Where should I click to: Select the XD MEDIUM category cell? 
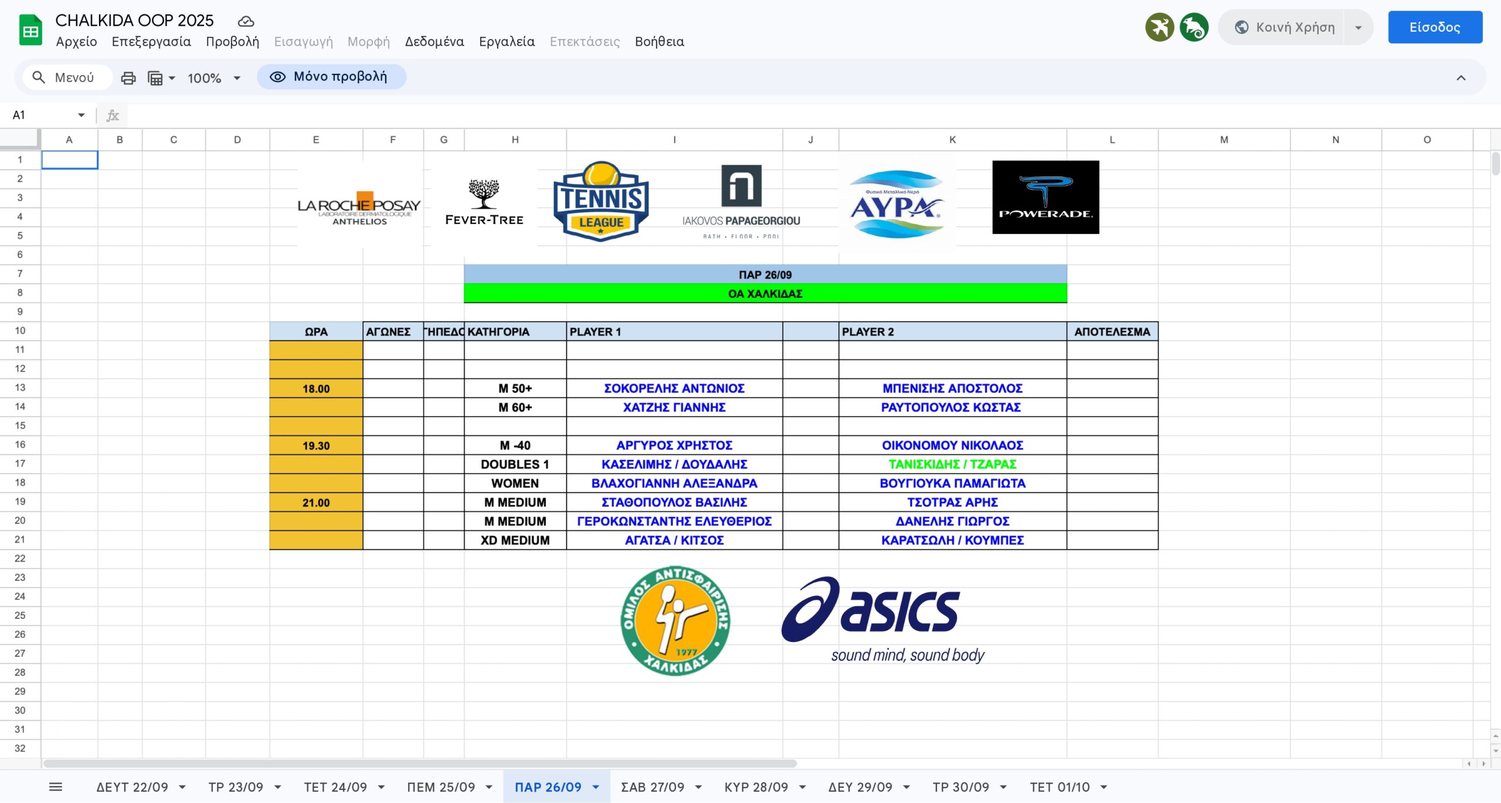[515, 540]
